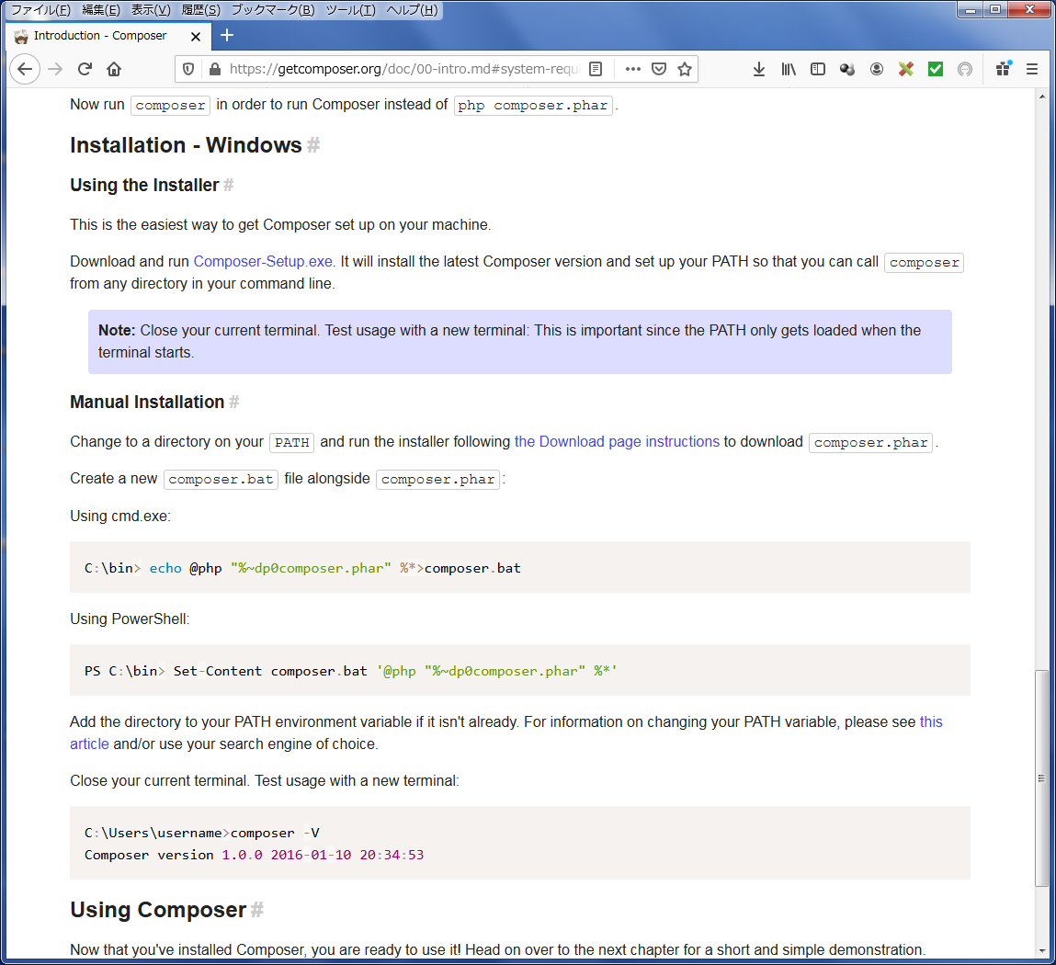The image size is (1056, 965).
Task: Click the scrollbar down arrow
Action: tap(1042, 951)
